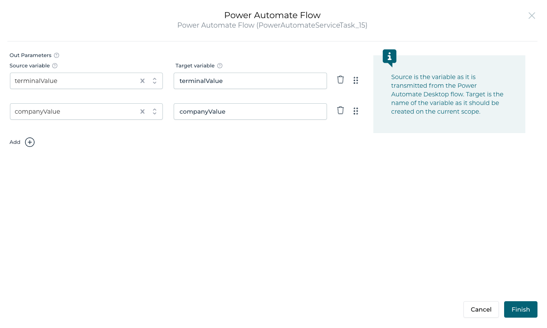Click the drag handle beside terminalValue row
This screenshot has height=328, width=547.
356,80
